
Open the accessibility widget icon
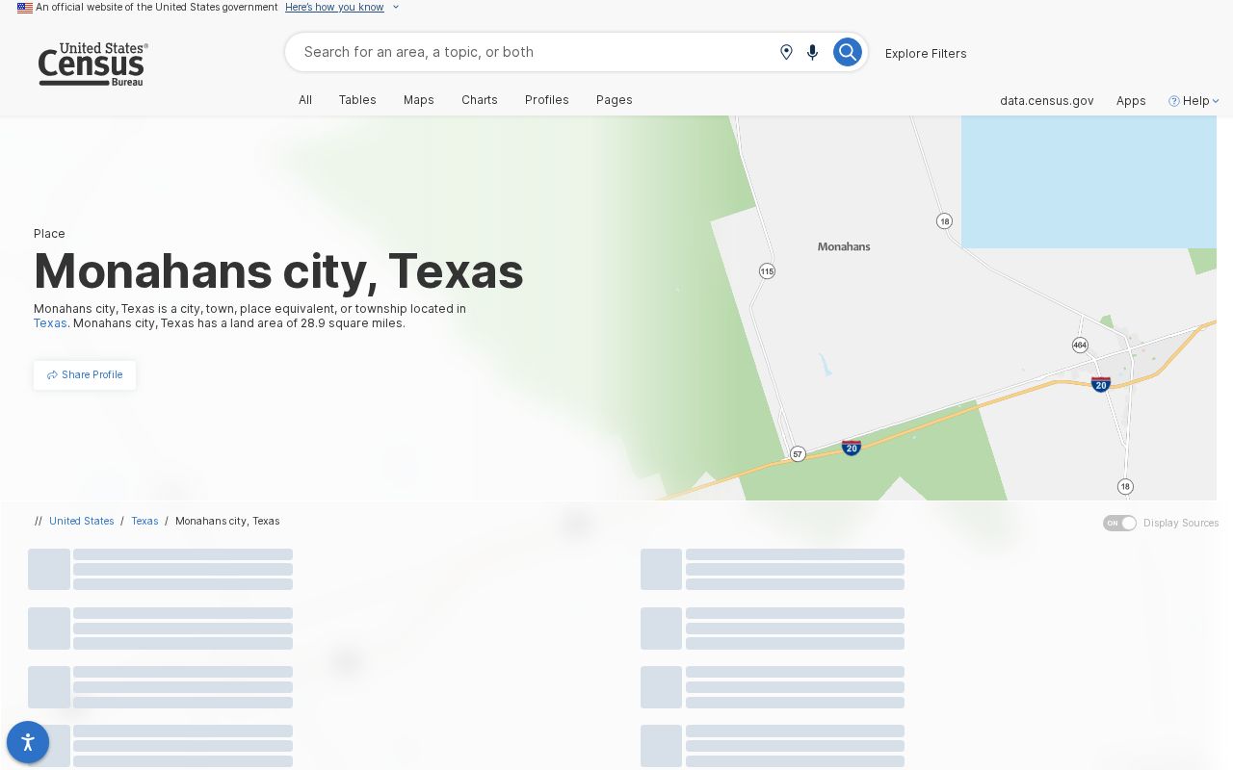(x=28, y=742)
